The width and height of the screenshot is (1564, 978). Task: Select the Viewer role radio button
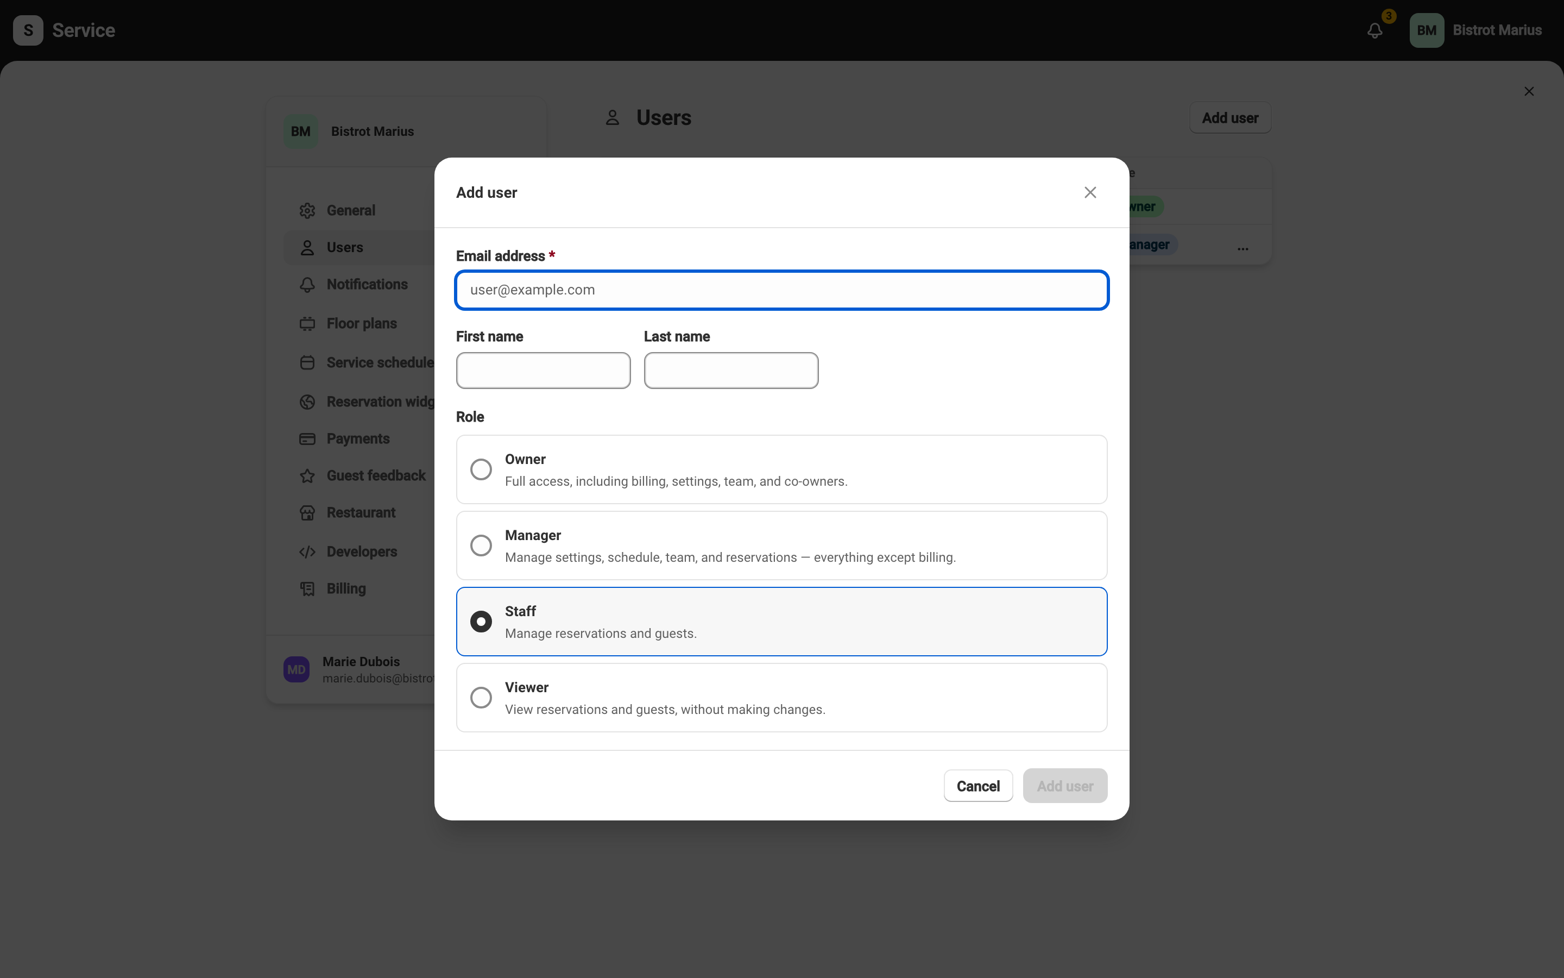[x=481, y=698]
